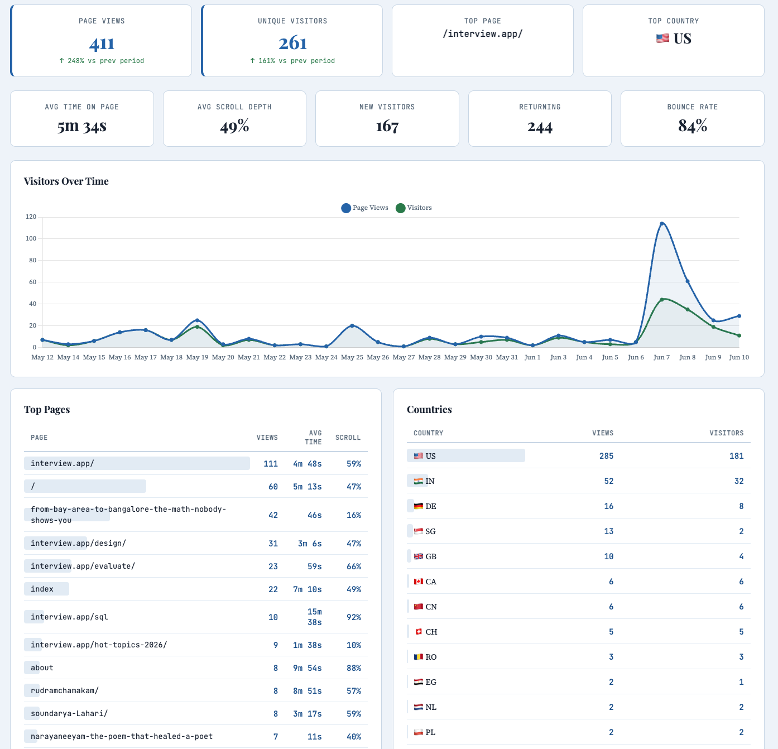Click the May 25 page views data point
The width and height of the screenshot is (778, 749).
tap(352, 325)
